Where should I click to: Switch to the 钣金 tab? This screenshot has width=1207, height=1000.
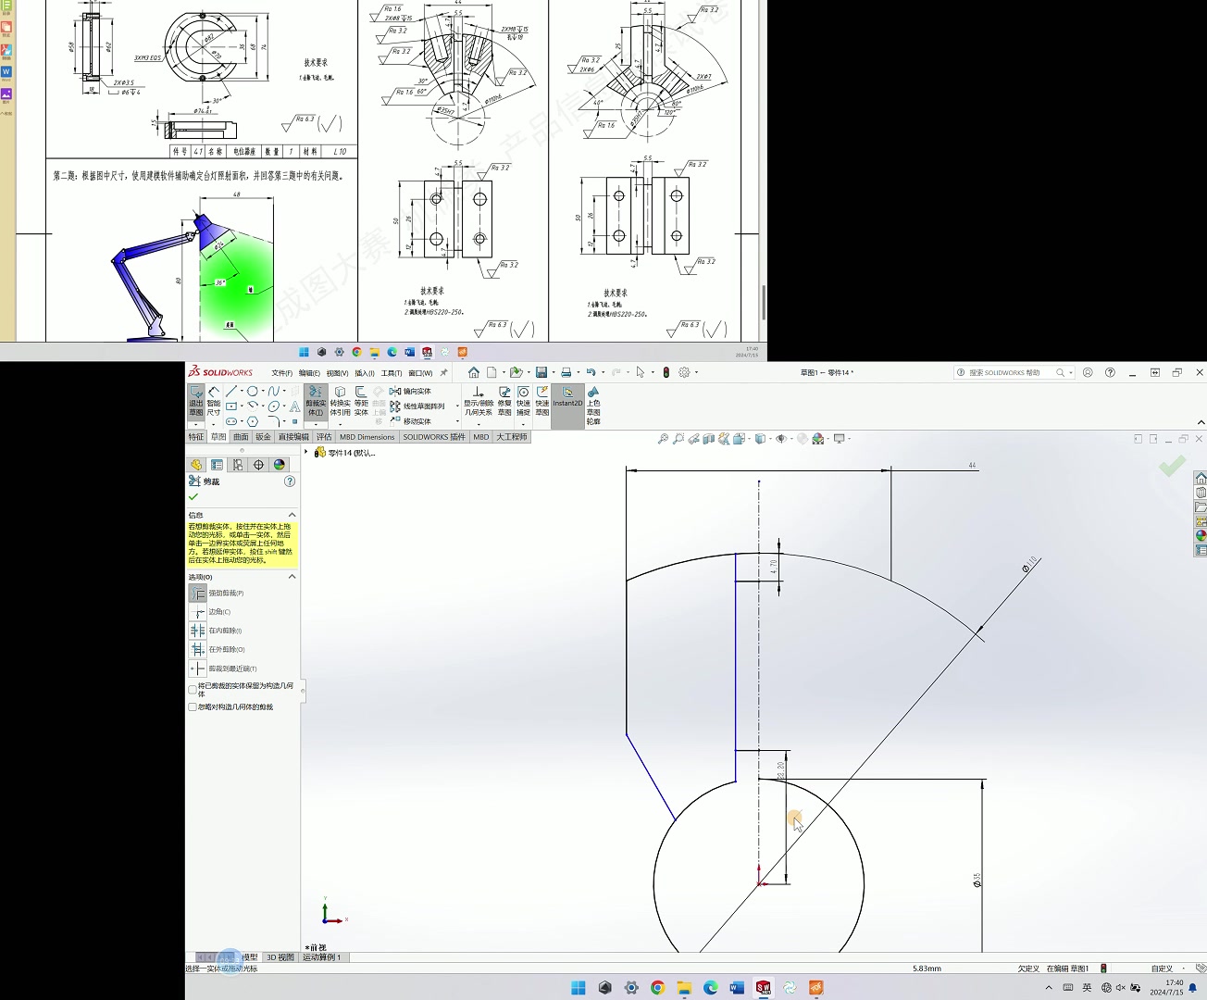(x=264, y=437)
